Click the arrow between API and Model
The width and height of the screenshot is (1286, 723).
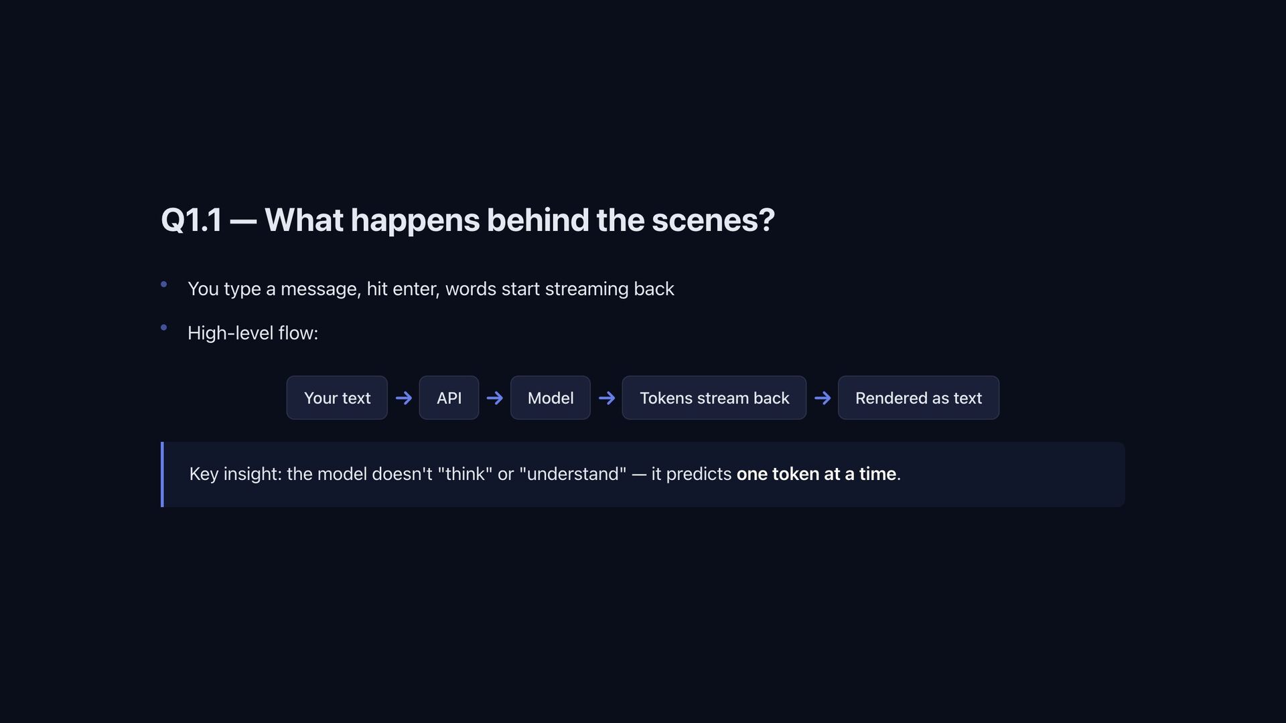494,398
